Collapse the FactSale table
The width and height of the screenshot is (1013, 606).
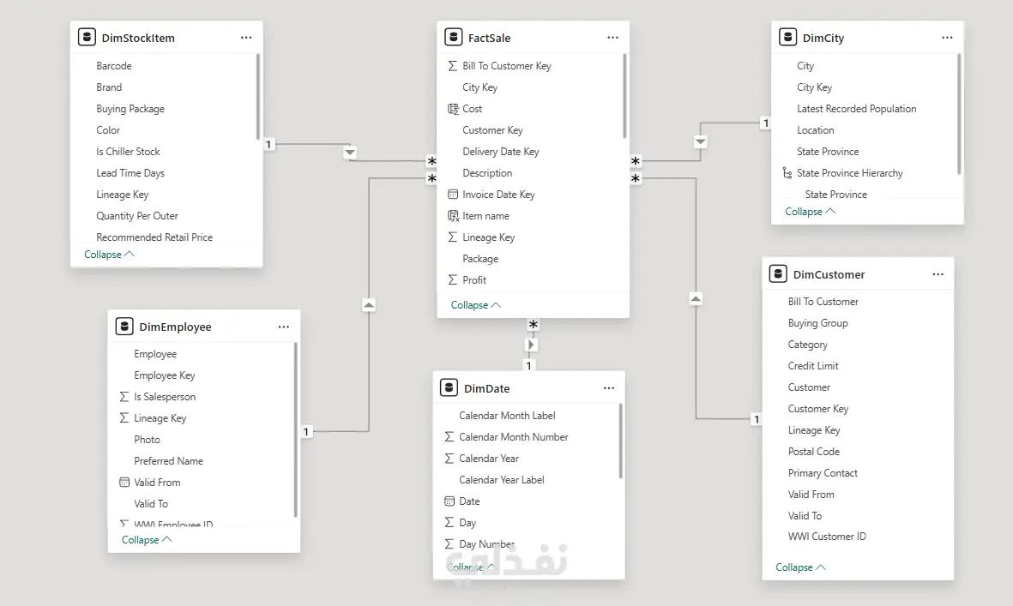click(476, 304)
